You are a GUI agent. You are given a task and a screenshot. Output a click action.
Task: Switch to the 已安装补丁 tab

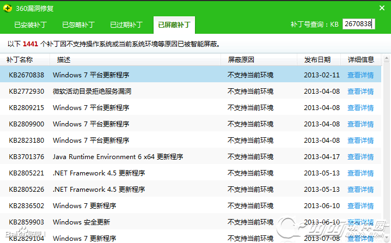[x=30, y=25]
